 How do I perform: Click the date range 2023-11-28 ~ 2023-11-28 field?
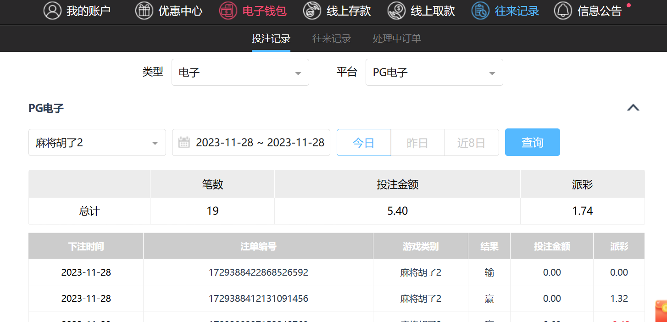pyautogui.click(x=251, y=143)
